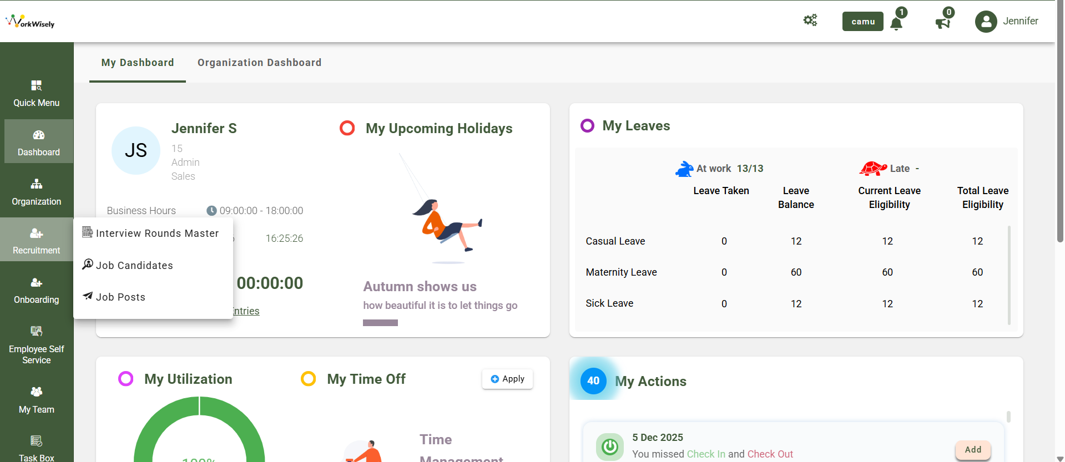This screenshot has height=462, width=1065.
Task: Click the settings gears icon in header
Action: click(x=810, y=21)
